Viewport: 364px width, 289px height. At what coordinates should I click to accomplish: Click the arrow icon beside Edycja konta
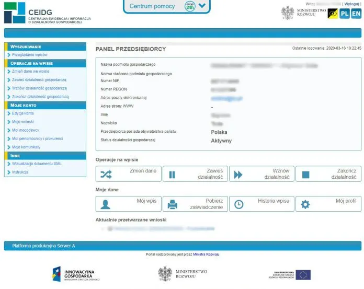click(x=9, y=113)
